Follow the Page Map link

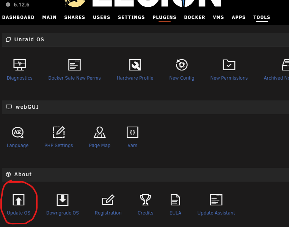point(99,146)
